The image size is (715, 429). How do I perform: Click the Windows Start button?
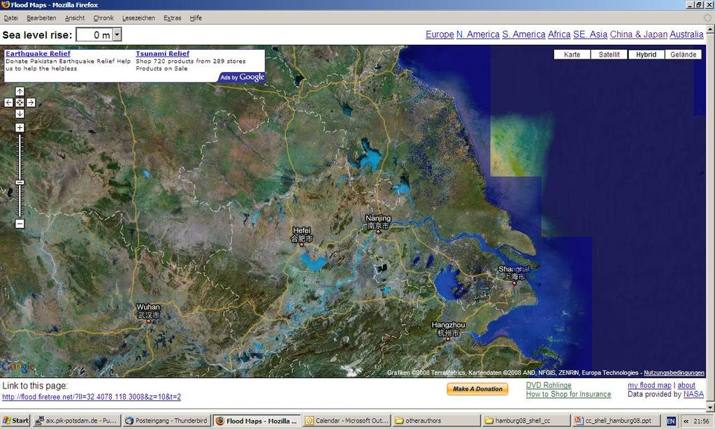[x=15, y=421]
